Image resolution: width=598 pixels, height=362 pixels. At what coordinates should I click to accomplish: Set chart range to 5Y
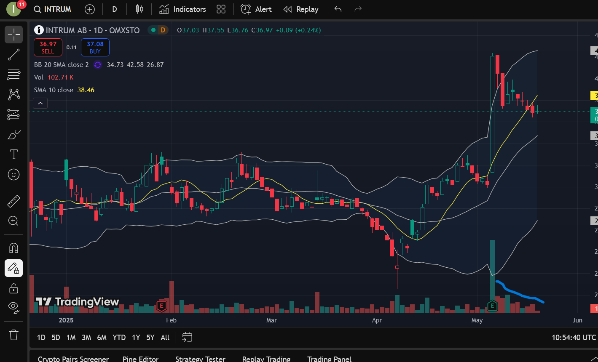[150, 338]
